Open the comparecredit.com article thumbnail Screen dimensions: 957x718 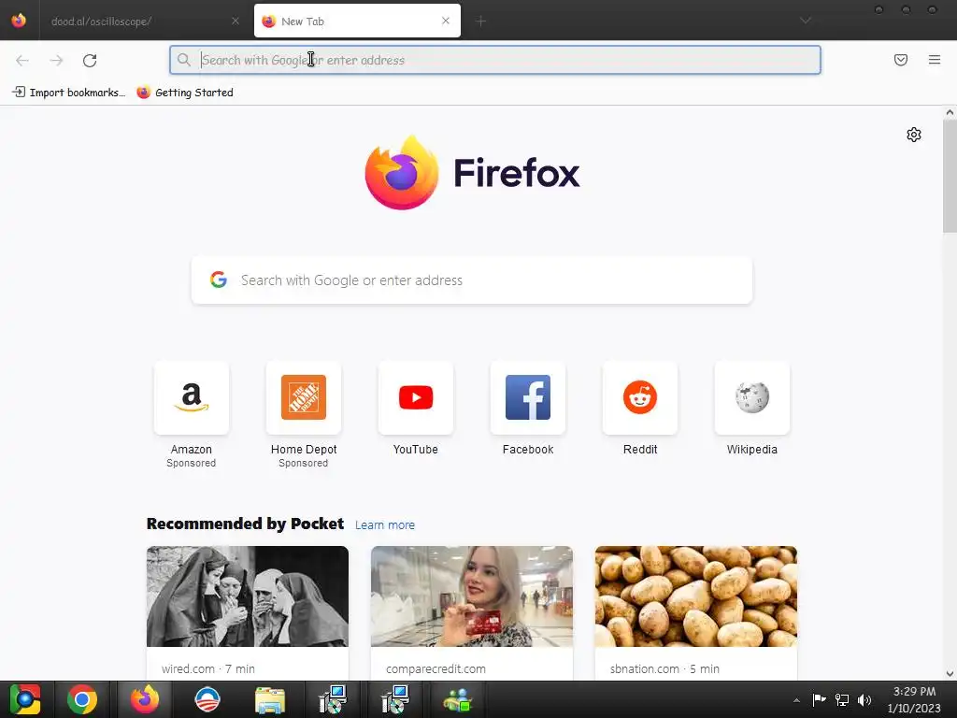click(472, 596)
